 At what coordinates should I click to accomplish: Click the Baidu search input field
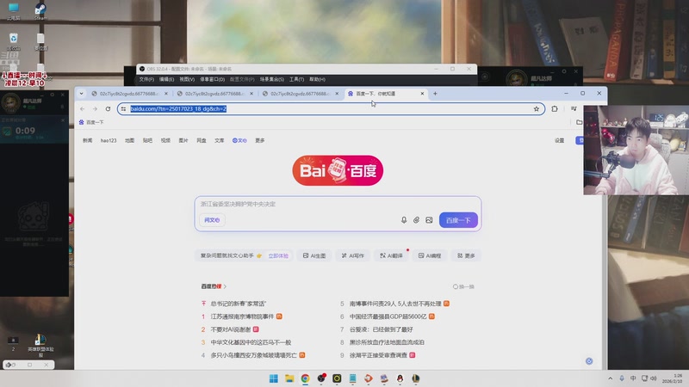point(338,204)
